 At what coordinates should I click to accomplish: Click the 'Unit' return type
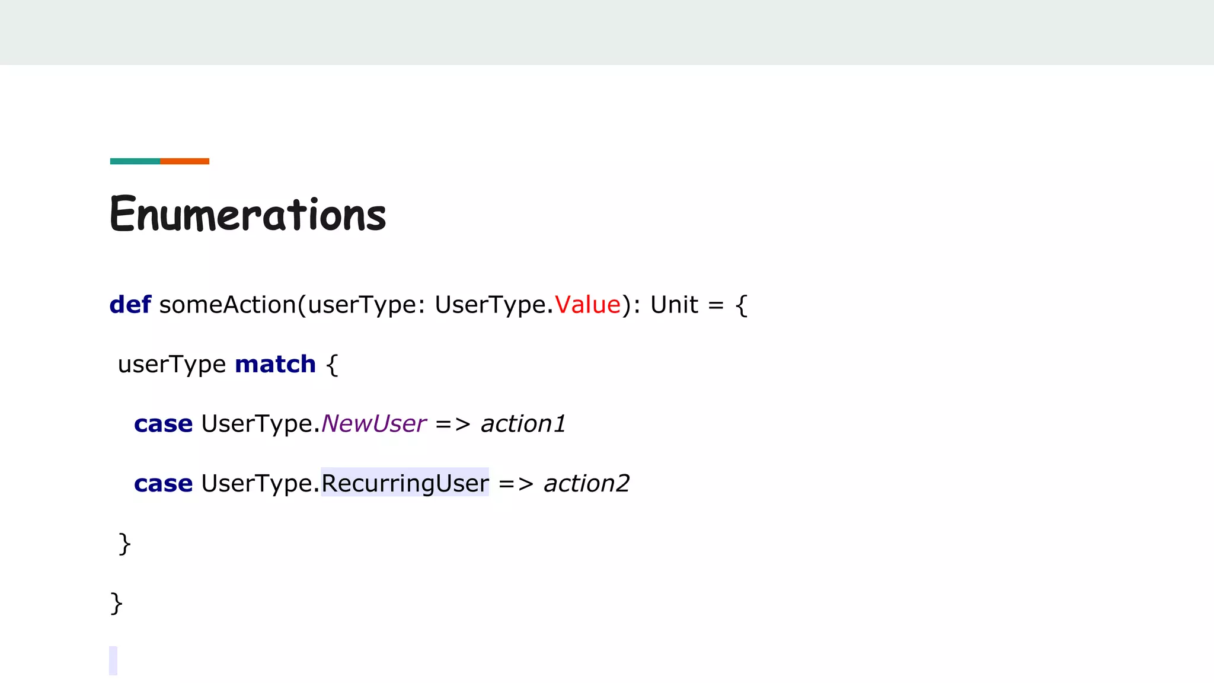point(674,305)
